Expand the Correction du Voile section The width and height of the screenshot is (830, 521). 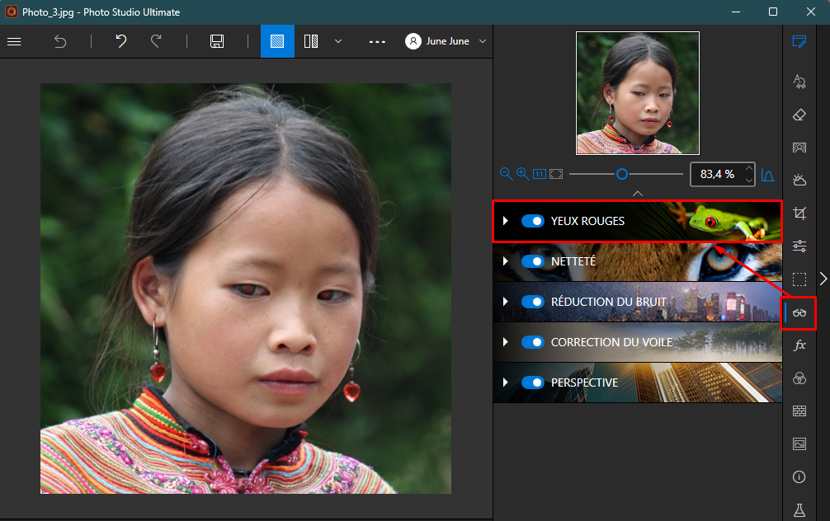coord(506,342)
